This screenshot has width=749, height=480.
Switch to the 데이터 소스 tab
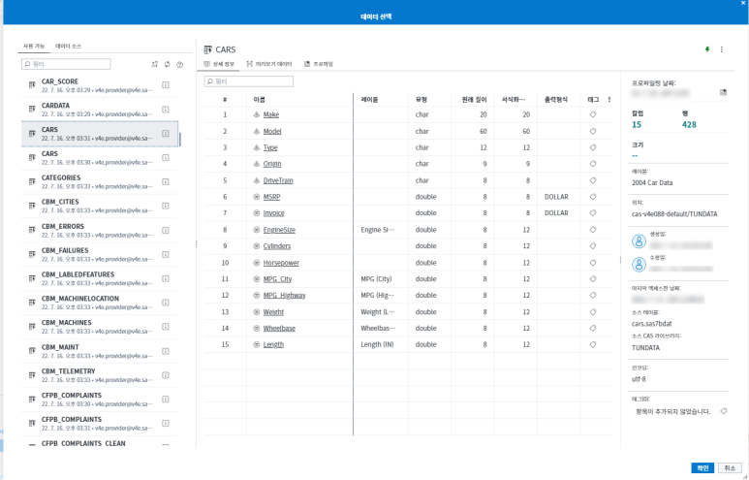point(68,46)
